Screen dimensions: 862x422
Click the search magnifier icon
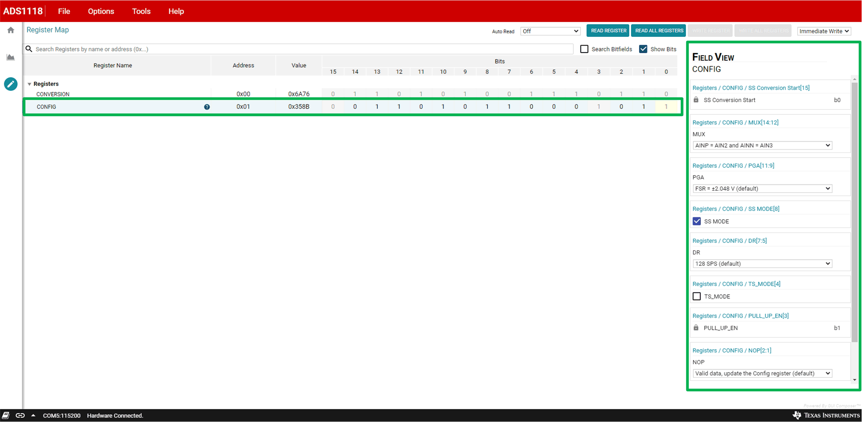point(29,49)
